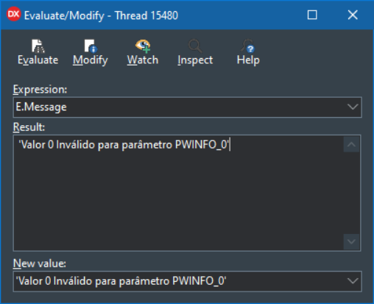Close the Evaluate/Modify dialog
Viewport: 374px width, 304px height.
click(353, 15)
